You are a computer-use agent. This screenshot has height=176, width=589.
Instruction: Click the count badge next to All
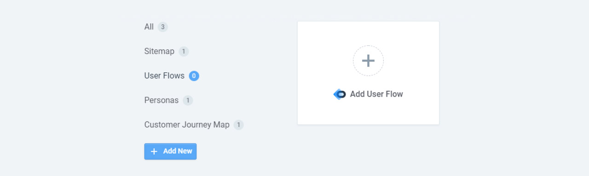(x=162, y=27)
